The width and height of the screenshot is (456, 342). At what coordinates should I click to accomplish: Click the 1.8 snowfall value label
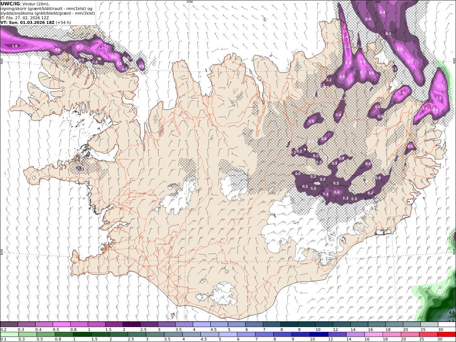click(15, 46)
